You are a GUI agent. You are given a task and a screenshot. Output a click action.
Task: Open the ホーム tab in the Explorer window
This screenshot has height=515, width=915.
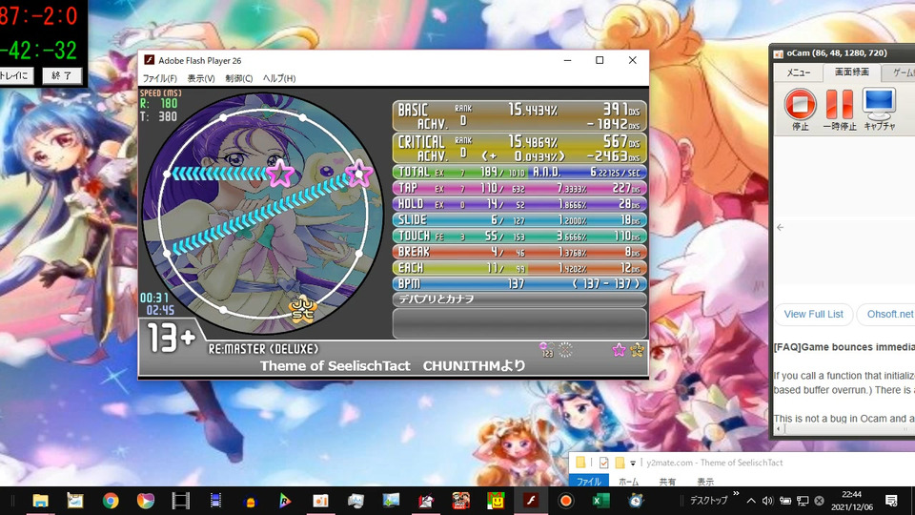(x=628, y=482)
